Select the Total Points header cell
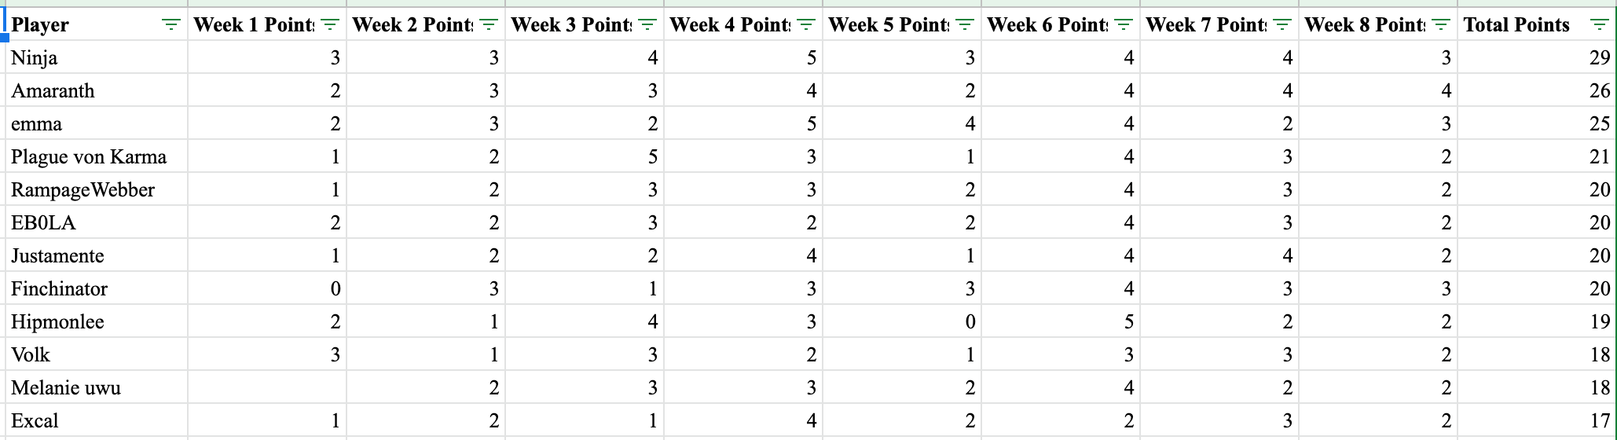This screenshot has height=440, width=1617. [1536, 24]
